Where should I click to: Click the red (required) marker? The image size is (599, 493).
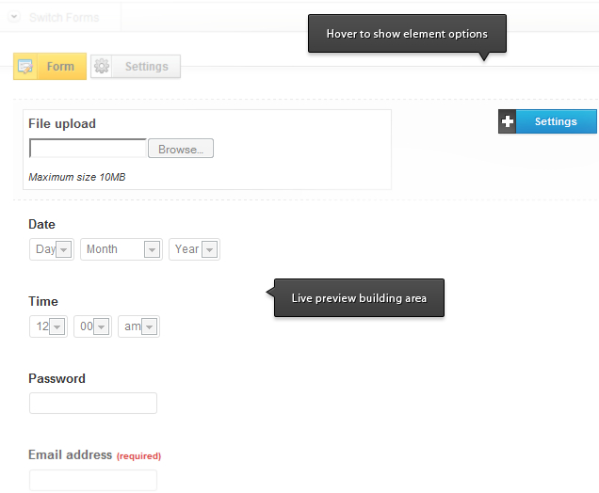pyautogui.click(x=138, y=456)
